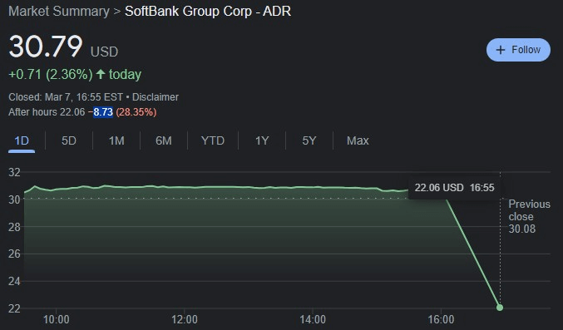The image size is (563, 330).
Task: Open the Market Summary breadcrumb link
Action: pos(59,11)
